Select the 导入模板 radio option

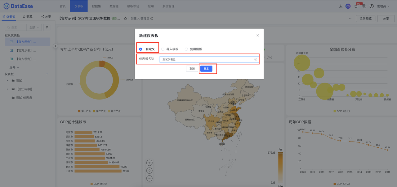coord(163,49)
